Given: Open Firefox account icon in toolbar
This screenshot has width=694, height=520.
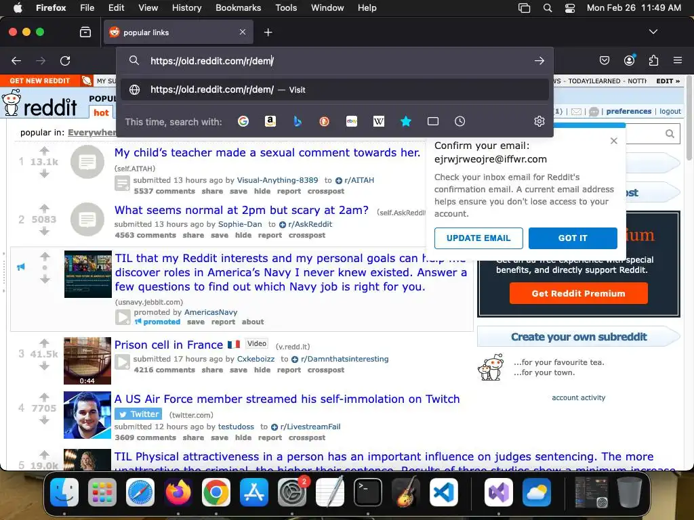Looking at the screenshot, I should pos(630,60).
